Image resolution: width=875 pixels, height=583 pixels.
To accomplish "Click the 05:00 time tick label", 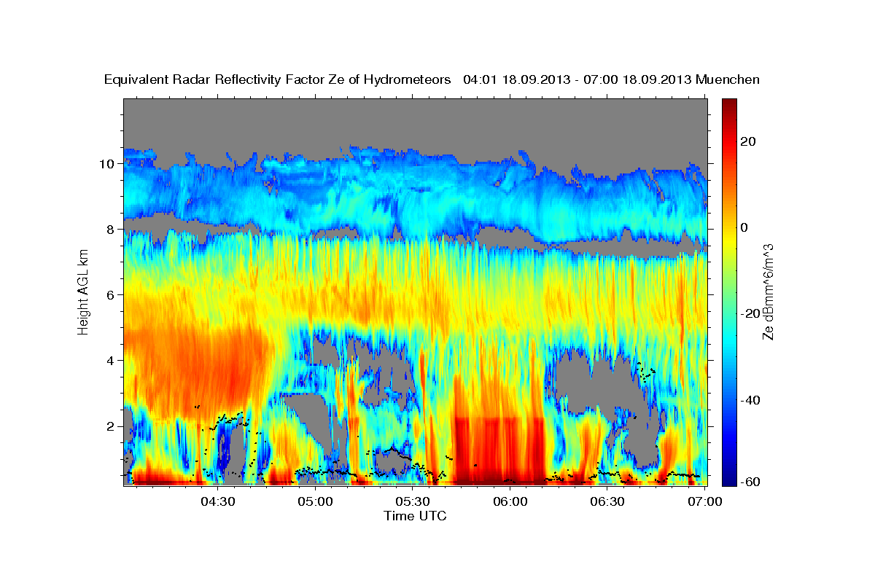I will click(x=316, y=501).
